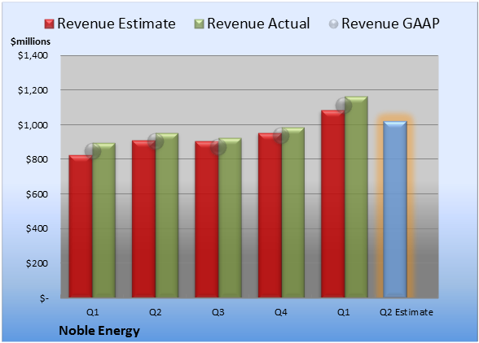
Task: Select the 'Revenue GAAP' legend label
Action: [390, 24]
